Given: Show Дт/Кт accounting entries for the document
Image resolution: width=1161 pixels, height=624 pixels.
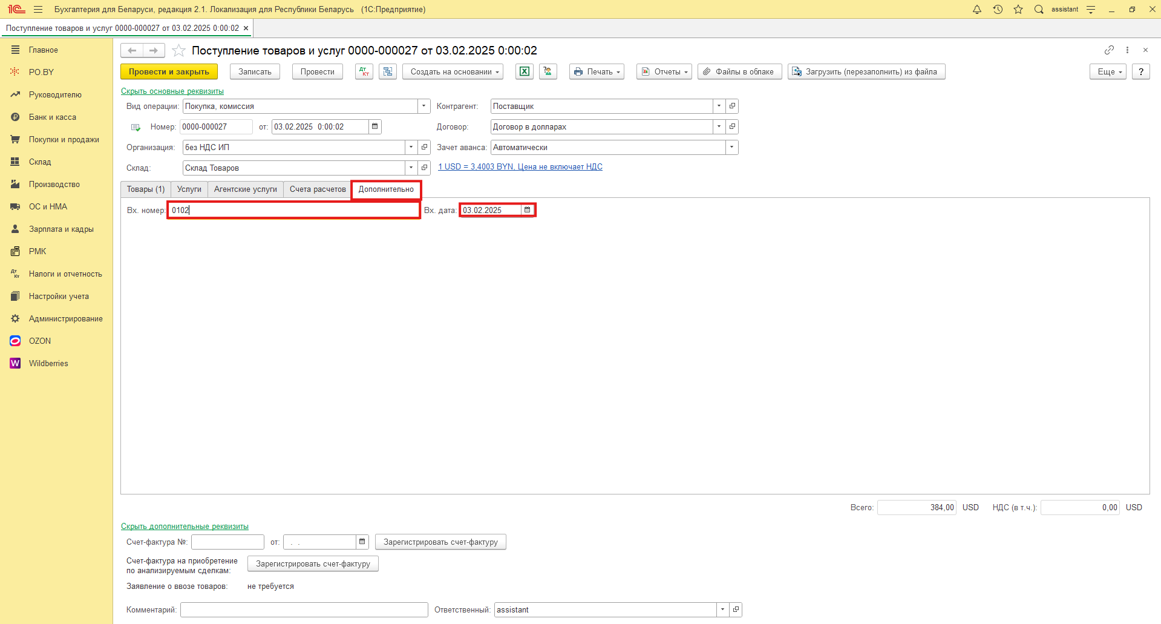Looking at the screenshot, I should 364,71.
